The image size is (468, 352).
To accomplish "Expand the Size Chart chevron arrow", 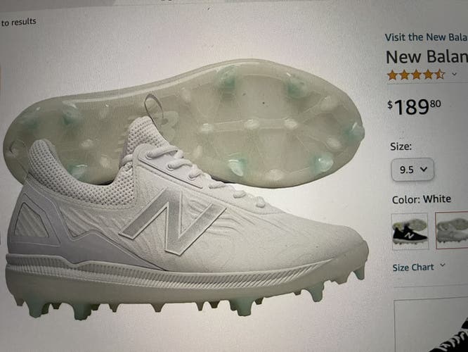I will [x=443, y=266].
